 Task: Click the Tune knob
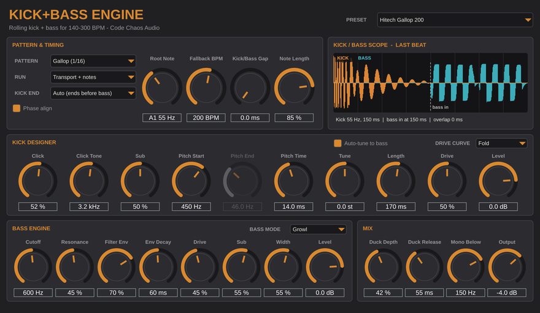tap(345, 180)
